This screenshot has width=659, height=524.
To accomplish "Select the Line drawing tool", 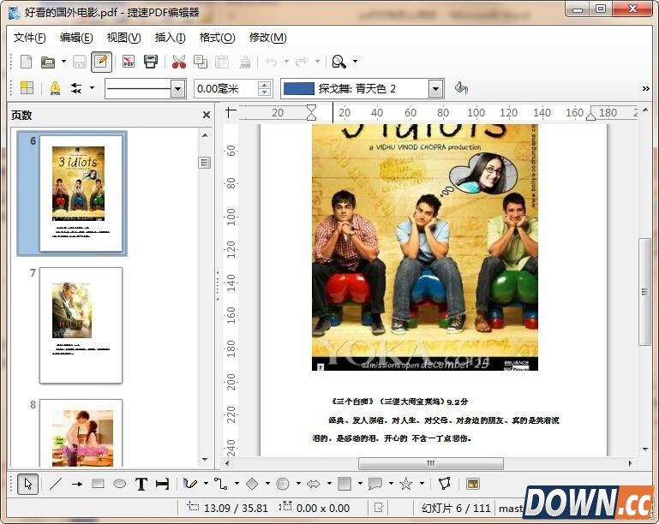I will click(56, 484).
